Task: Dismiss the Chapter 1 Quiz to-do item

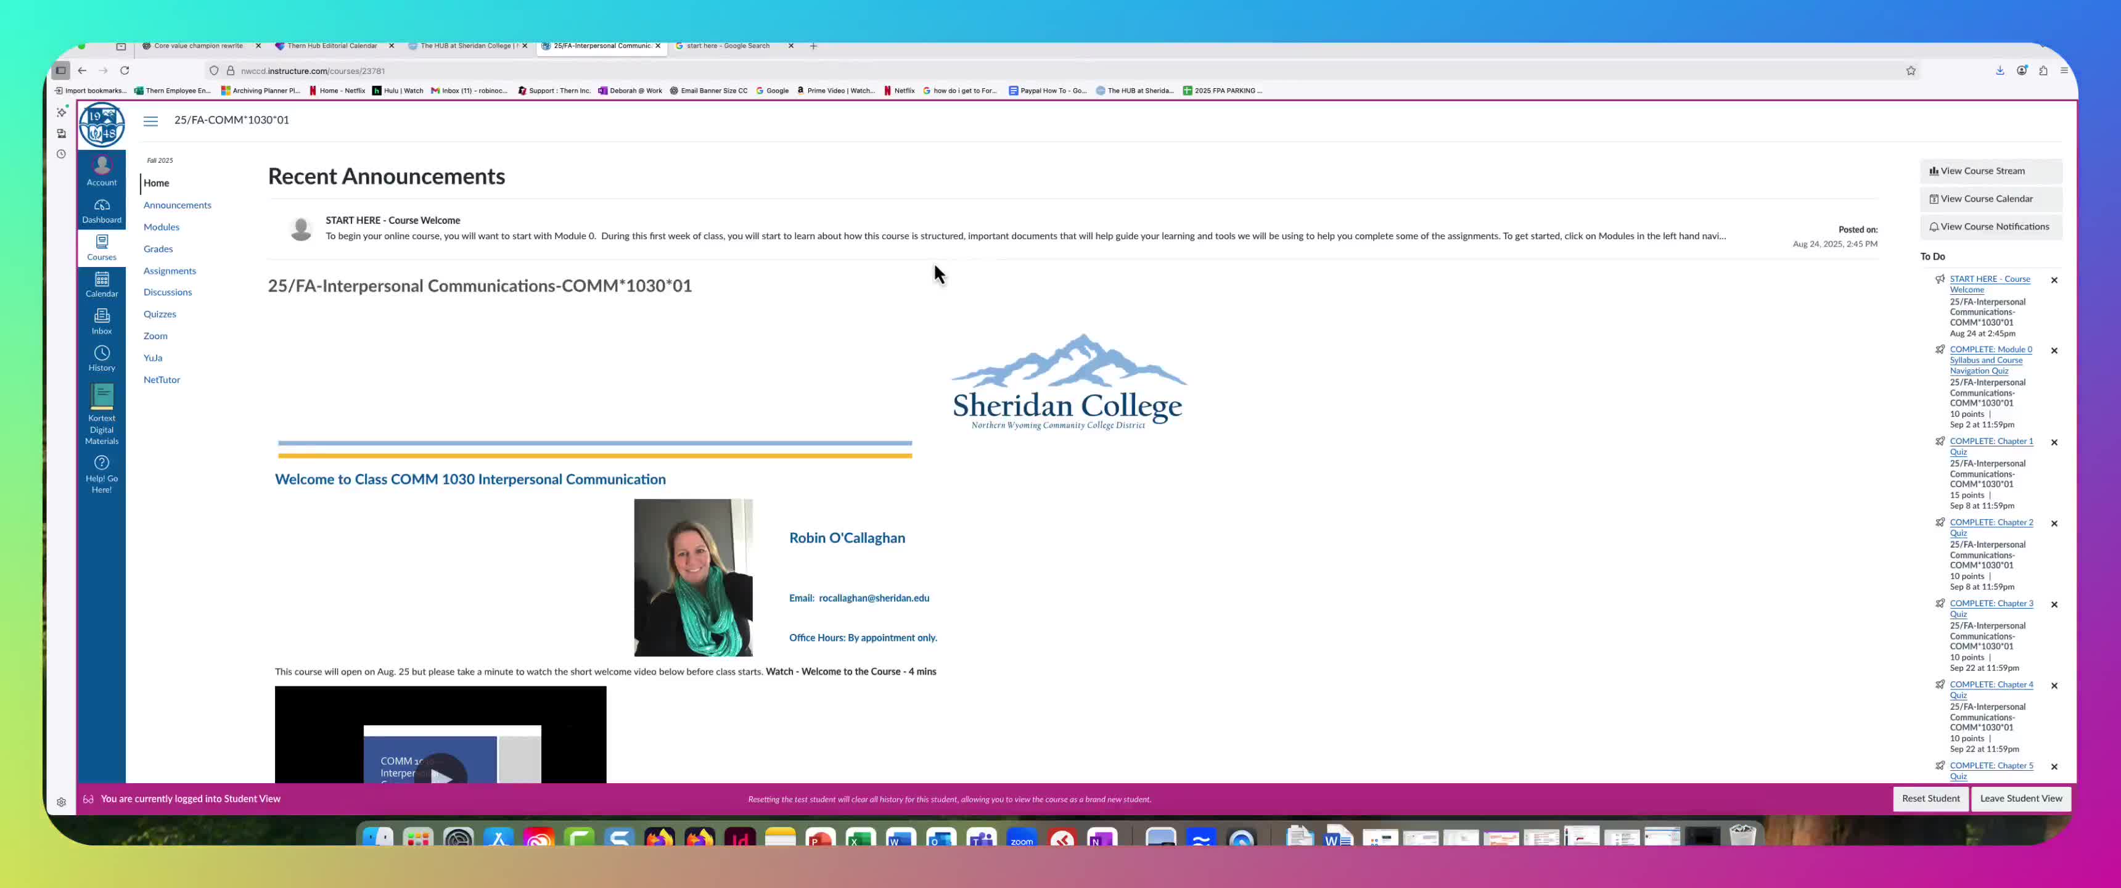Action: click(x=2053, y=442)
